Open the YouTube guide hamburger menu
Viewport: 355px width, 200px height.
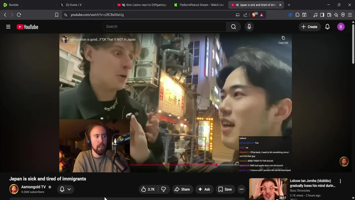coord(8,27)
